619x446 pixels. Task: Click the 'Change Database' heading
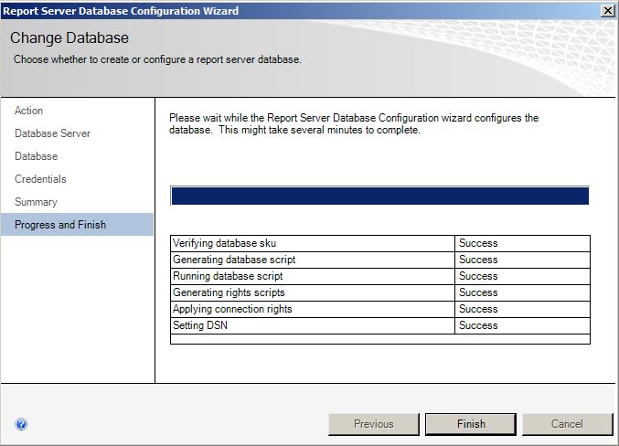(69, 37)
